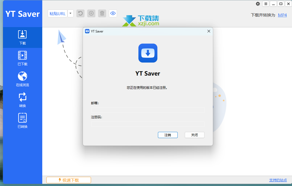292x186 pixels.
Task: Open the 在线浏览 online browser tab
Action: point(22,79)
